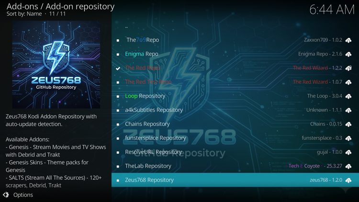Click the Options label

click(x=23, y=195)
